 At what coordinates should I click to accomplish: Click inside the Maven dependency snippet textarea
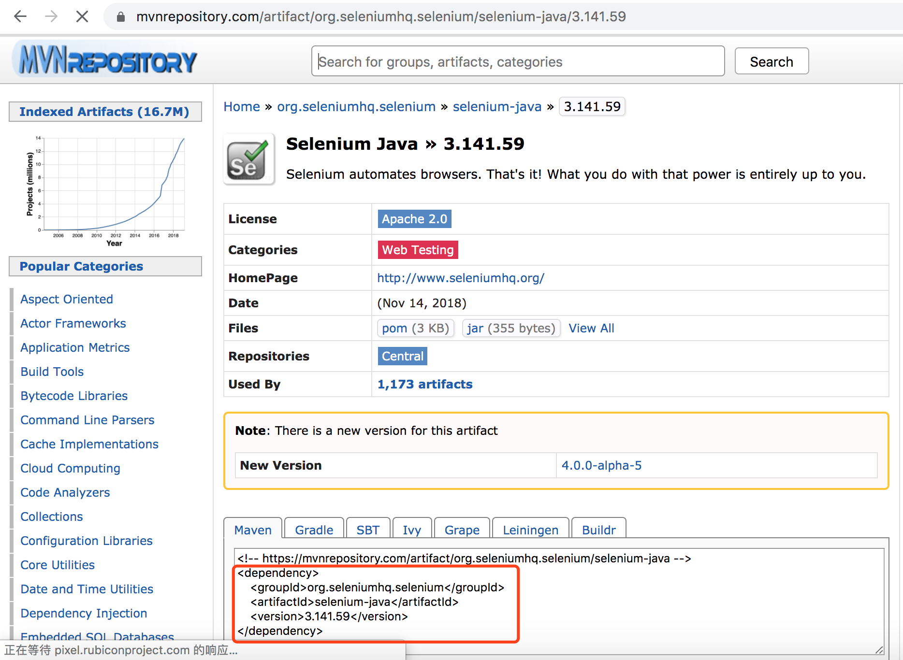coord(559,602)
